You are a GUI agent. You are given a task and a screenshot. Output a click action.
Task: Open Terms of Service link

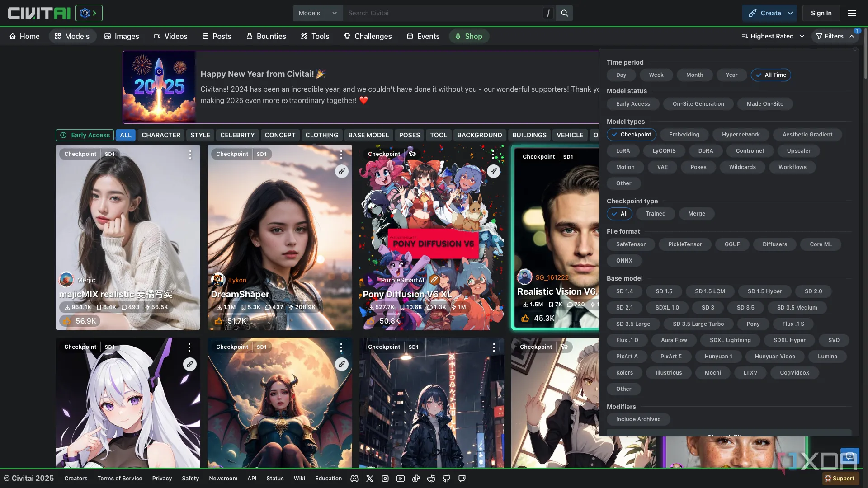[120, 479]
